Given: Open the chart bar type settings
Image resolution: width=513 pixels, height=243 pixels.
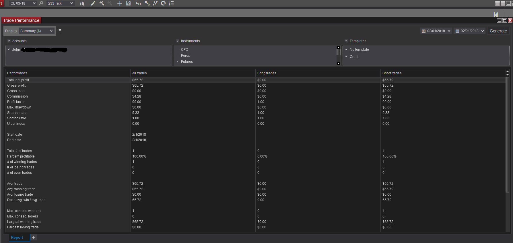Looking at the screenshot, I should (x=82, y=3).
